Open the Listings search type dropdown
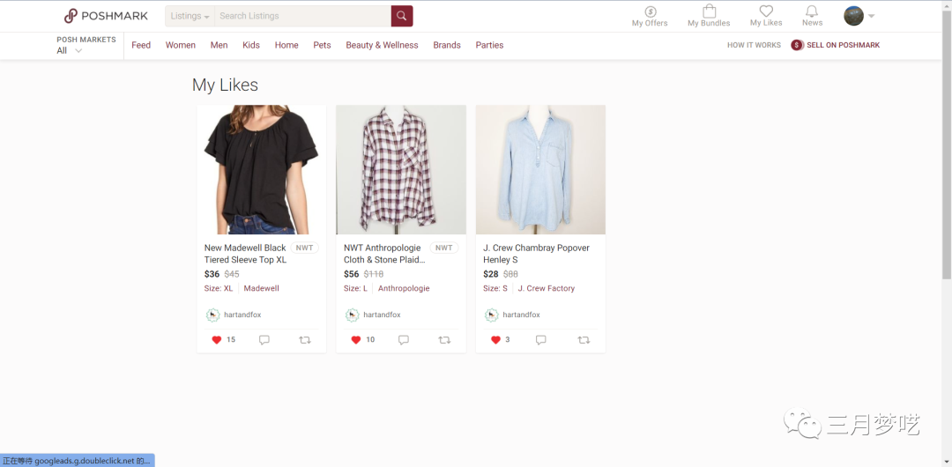Screen dimensions: 952x467 click(x=190, y=16)
